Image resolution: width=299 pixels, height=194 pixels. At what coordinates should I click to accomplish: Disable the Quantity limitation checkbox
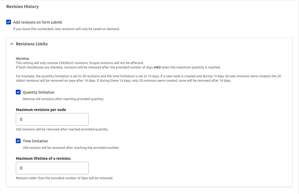[18, 92]
